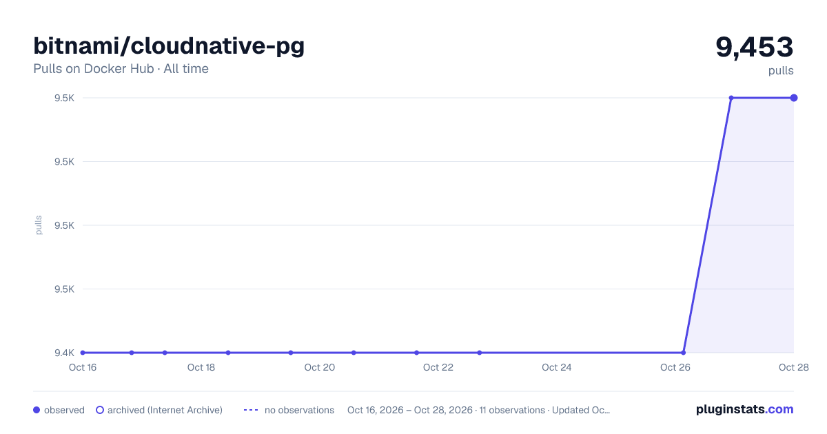Click the rotated pulls y-axis title
The image size is (827, 434).
tap(39, 225)
